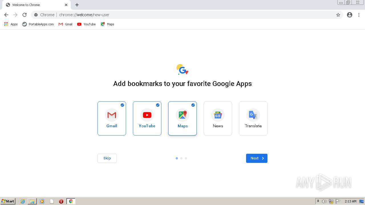365x205 pixels.
Task: Open the Maps bookmark in bookmarks bar
Action: [107, 24]
